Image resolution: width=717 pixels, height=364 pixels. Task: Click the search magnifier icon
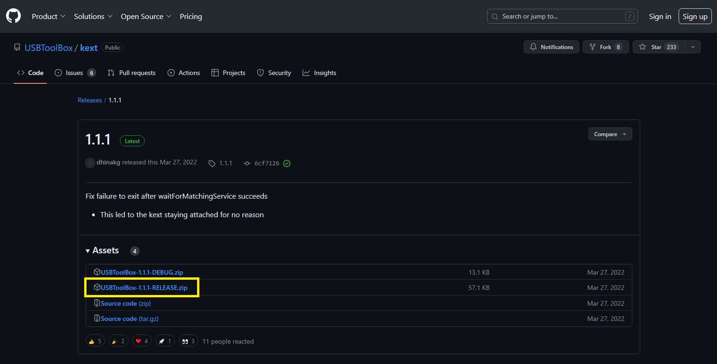point(495,16)
